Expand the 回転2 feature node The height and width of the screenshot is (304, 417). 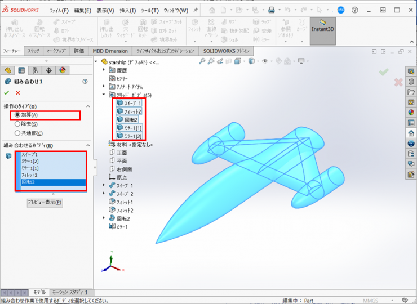pyautogui.click(x=104, y=218)
